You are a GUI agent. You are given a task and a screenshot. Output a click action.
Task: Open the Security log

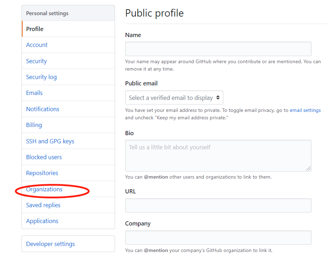pyautogui.click(x=41, y=77)
